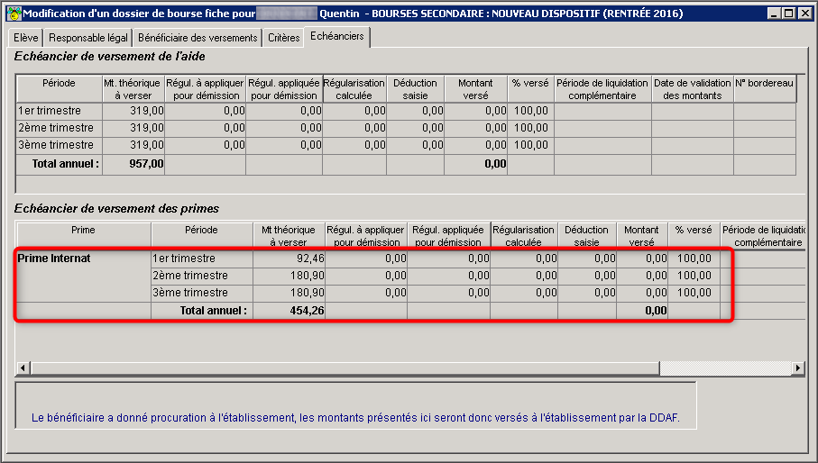This screenshot has height=463, width=818.
Task: Click the N° bordereau column header
Action: pos(764,88)
